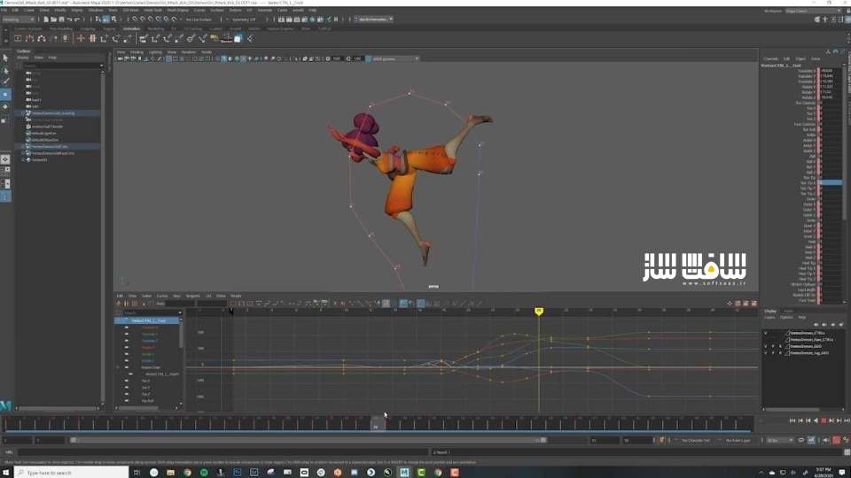Viewport: 851px width, 478px height.
Task: Open the Modeling menu set dropdown
Action: (18, 19)
